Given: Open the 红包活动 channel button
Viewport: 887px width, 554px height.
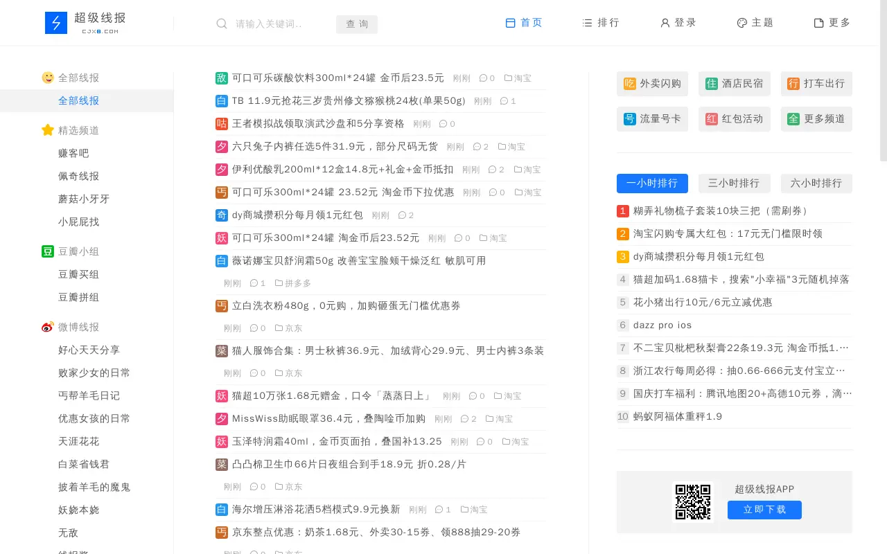Looking at the screenshot, I should click(x=735, y=119).
